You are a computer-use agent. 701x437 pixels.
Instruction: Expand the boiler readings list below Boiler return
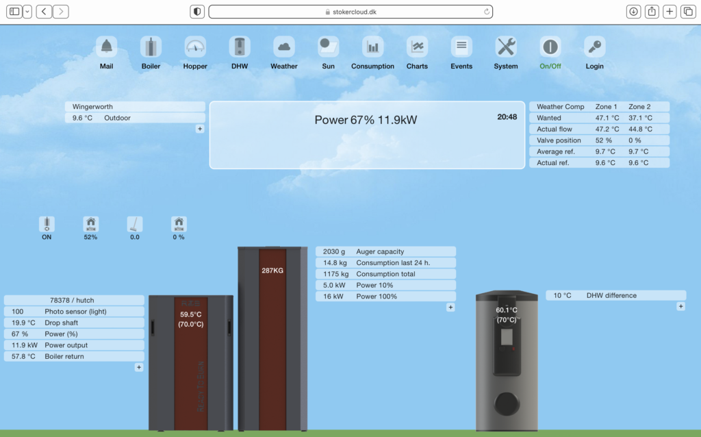point(139,368)
